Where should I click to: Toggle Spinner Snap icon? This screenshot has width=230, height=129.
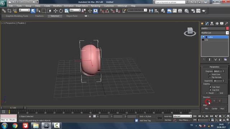pos(118,11)
